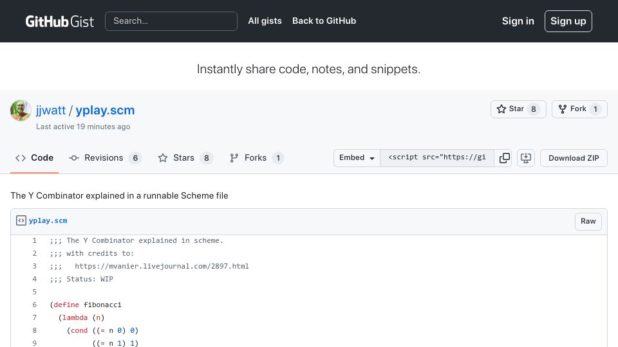Focus the Search gists input field

coord(171,21)
